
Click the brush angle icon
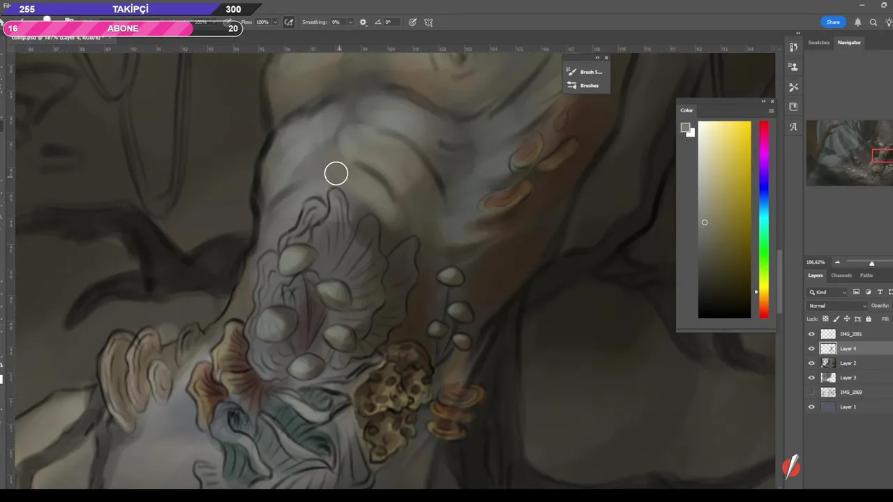click(378, 22)
